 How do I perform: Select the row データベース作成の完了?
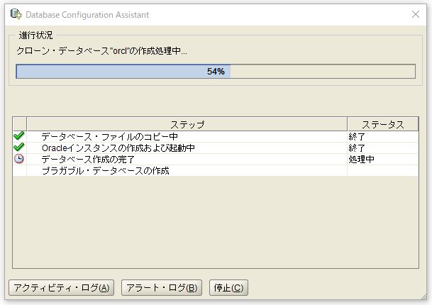(216, 160)
